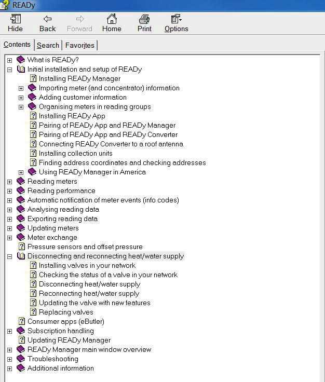Click page icon beside Updating READy Manager
This screenshot has height=382, width=325.
(22, 340)
